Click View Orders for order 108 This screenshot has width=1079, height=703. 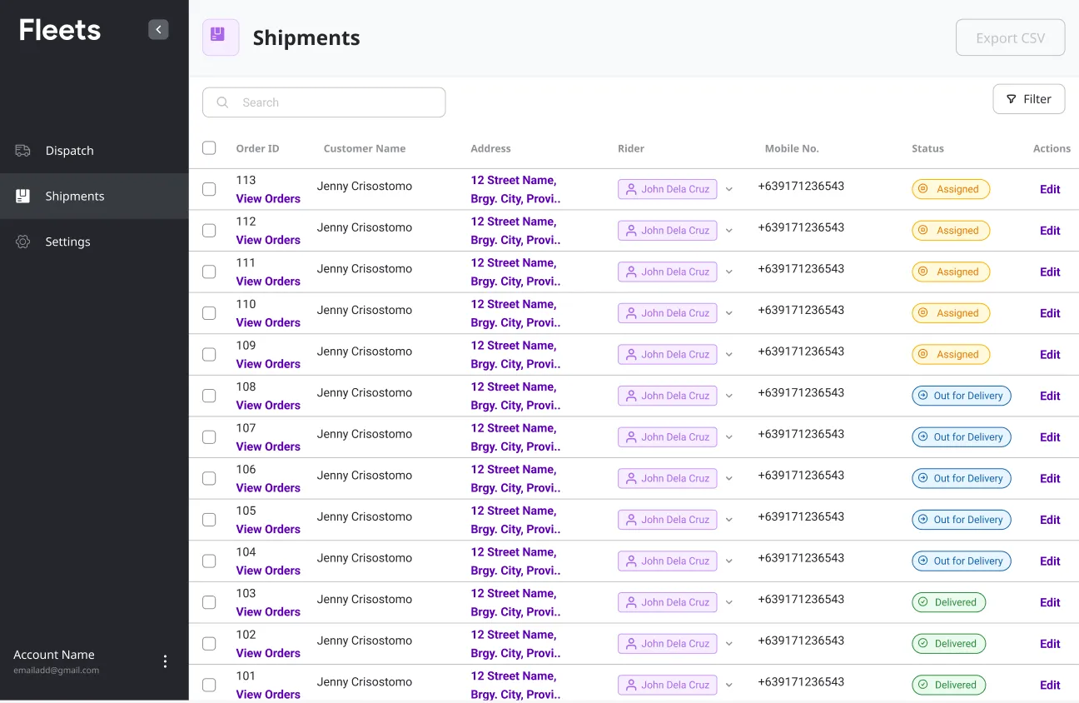(268, 406)
